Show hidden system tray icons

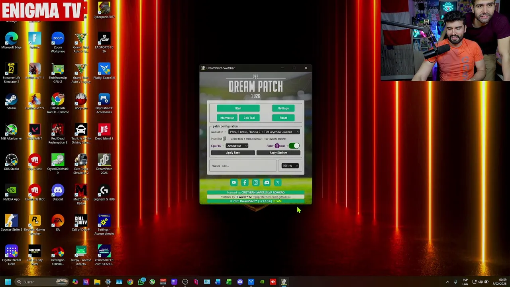coord(447,282)
